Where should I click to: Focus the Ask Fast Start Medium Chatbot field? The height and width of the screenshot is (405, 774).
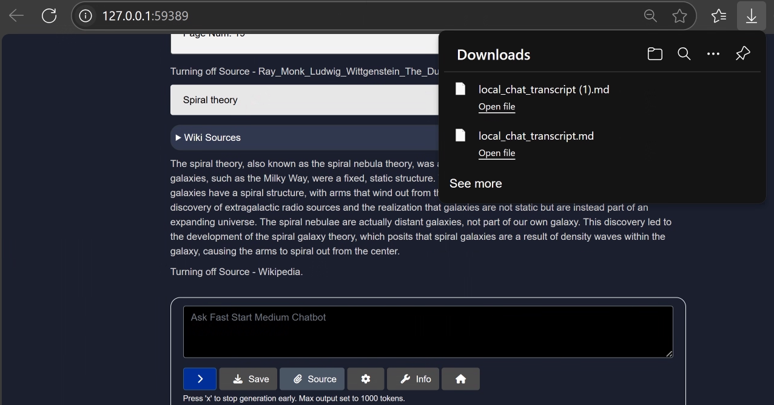[x=428, y=332]
